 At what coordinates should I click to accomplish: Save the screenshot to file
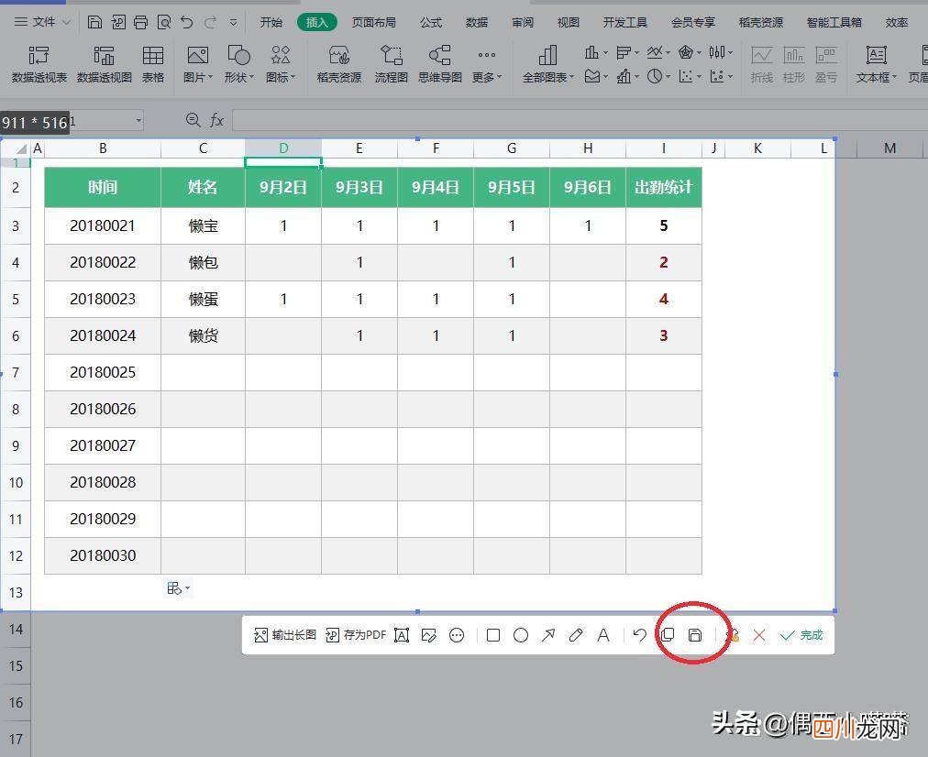pyautogui.click(x=695, y=635)
